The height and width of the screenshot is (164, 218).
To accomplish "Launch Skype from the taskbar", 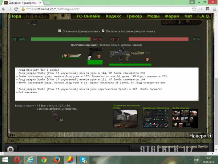I will pos(83,159).
